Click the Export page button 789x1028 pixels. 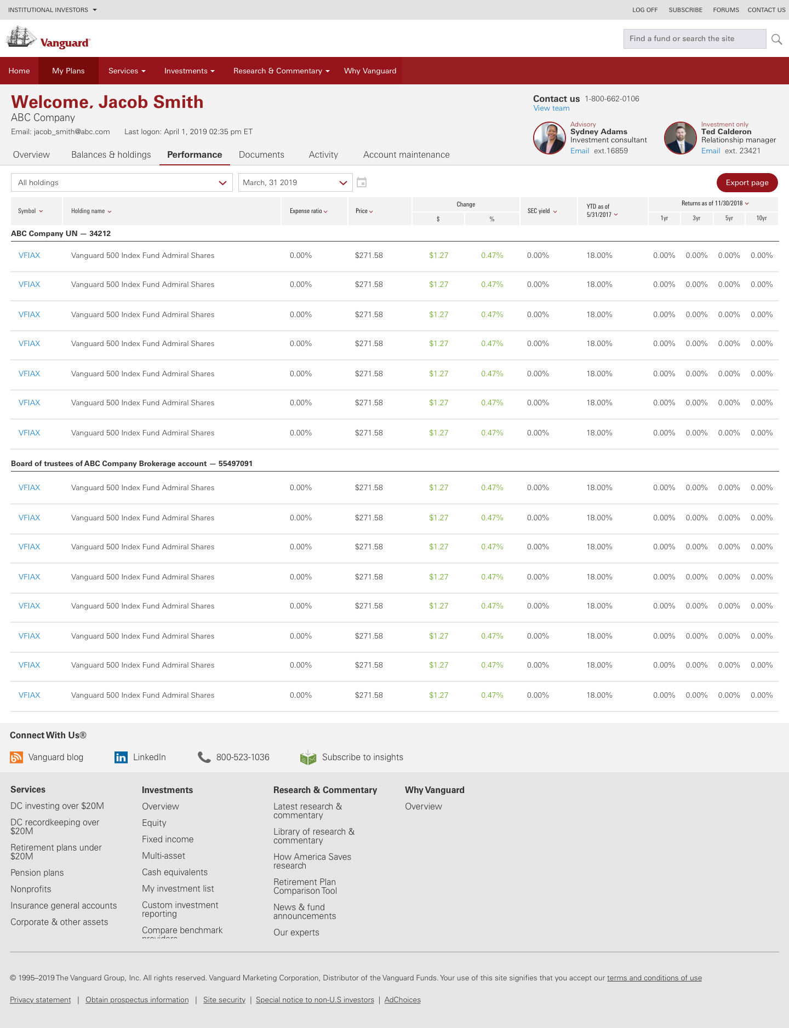click(747, 182)
